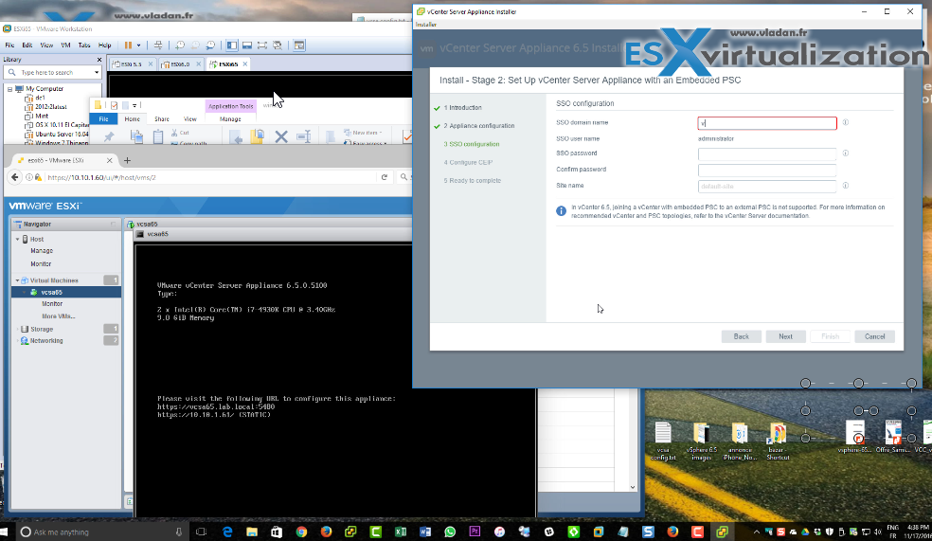Click the red X delete ribbon icon

(x=280, y=137)
